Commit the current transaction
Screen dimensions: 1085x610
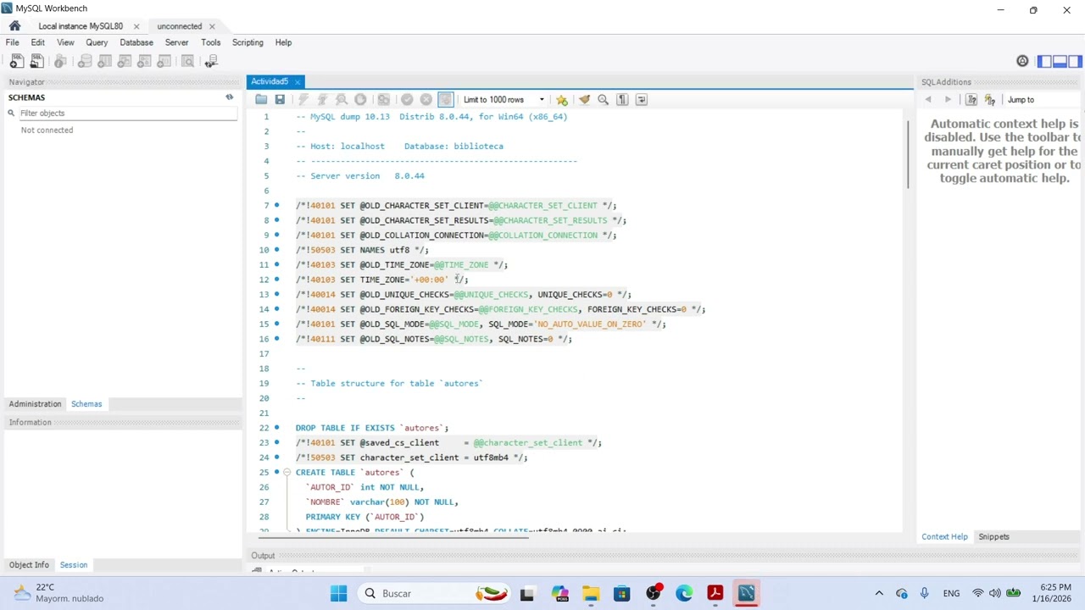(407, 100)
